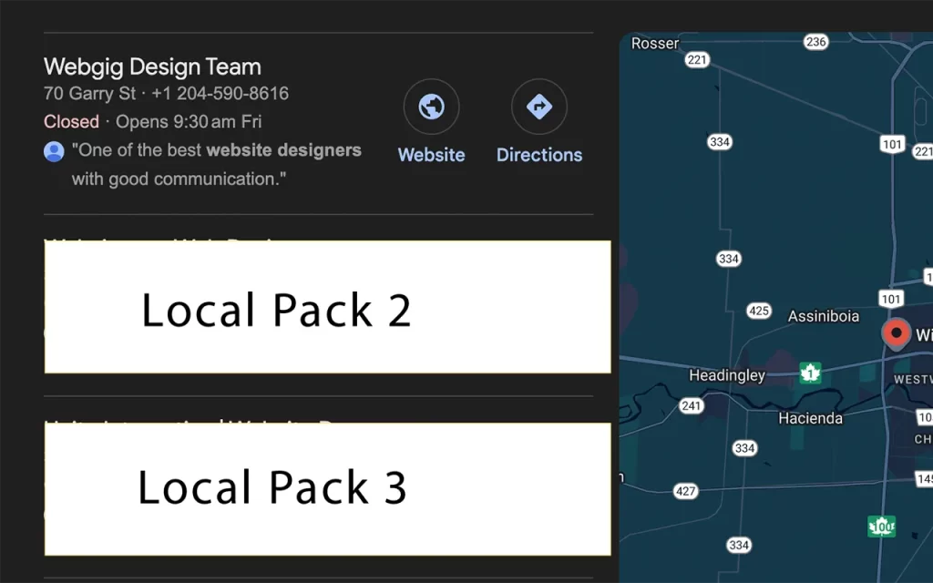The image size is (933, 583).
Task: Select Hacienda label on the map
Action: [810, 418]
